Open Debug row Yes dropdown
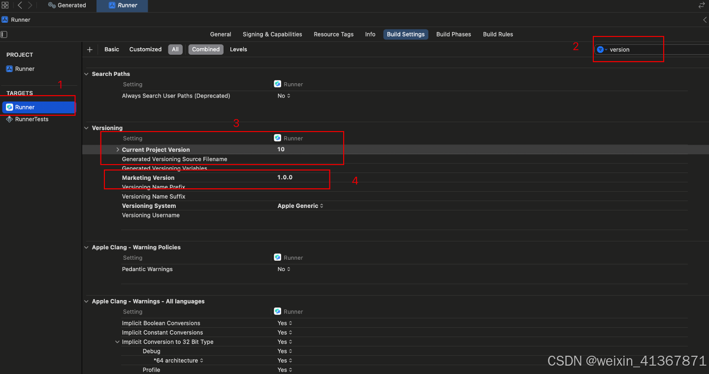Screen dimensions: 709x374 (x=285, y=351)
